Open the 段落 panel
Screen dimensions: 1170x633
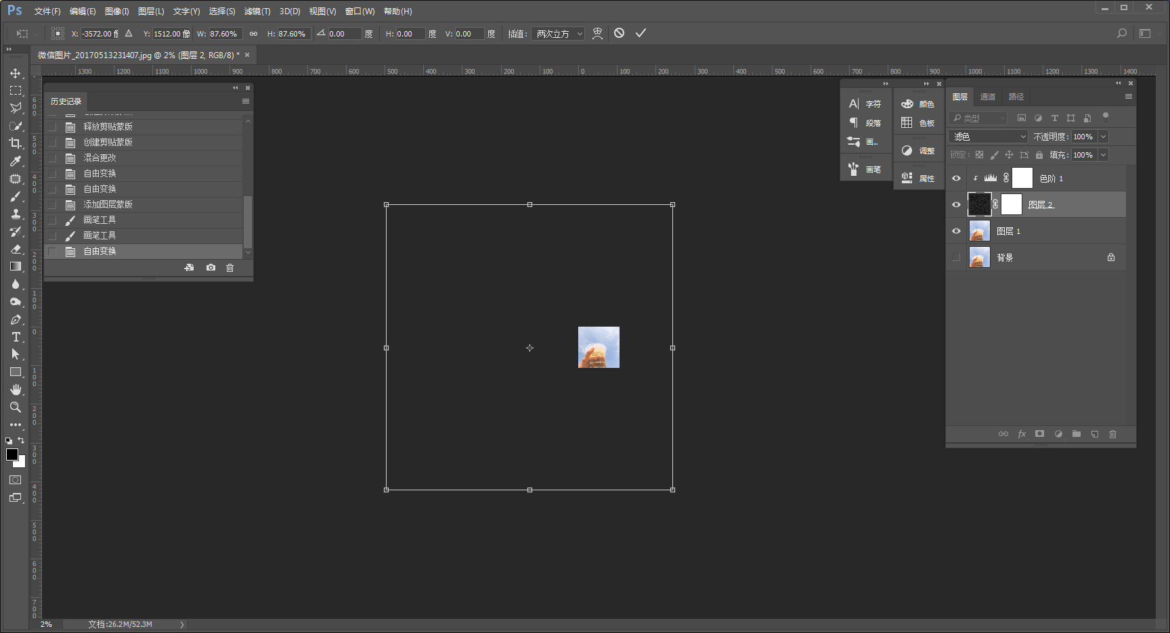coord(865,123)
